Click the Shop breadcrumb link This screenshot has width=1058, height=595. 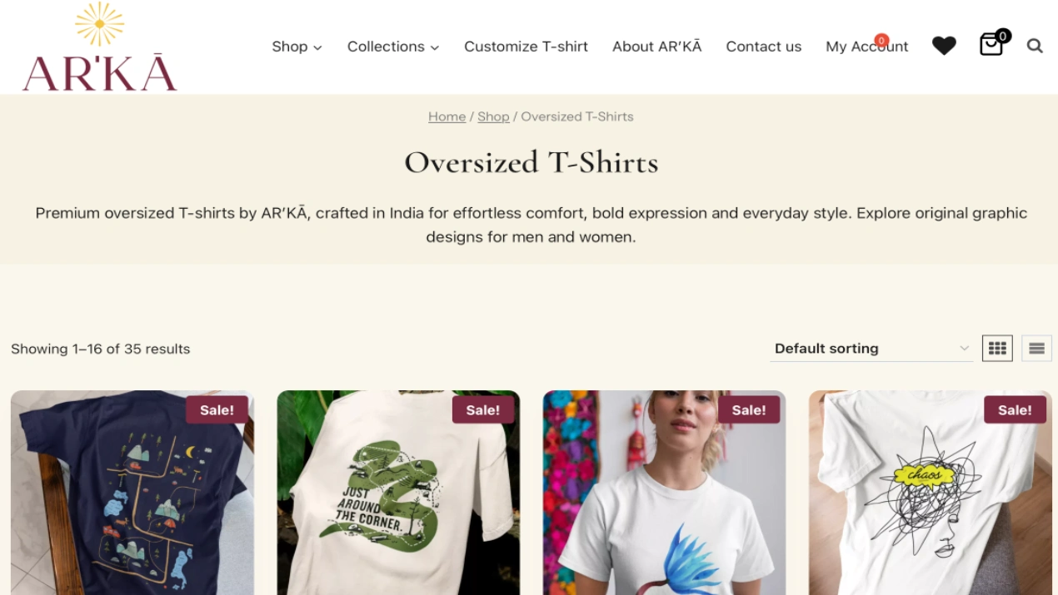[493, 117]
